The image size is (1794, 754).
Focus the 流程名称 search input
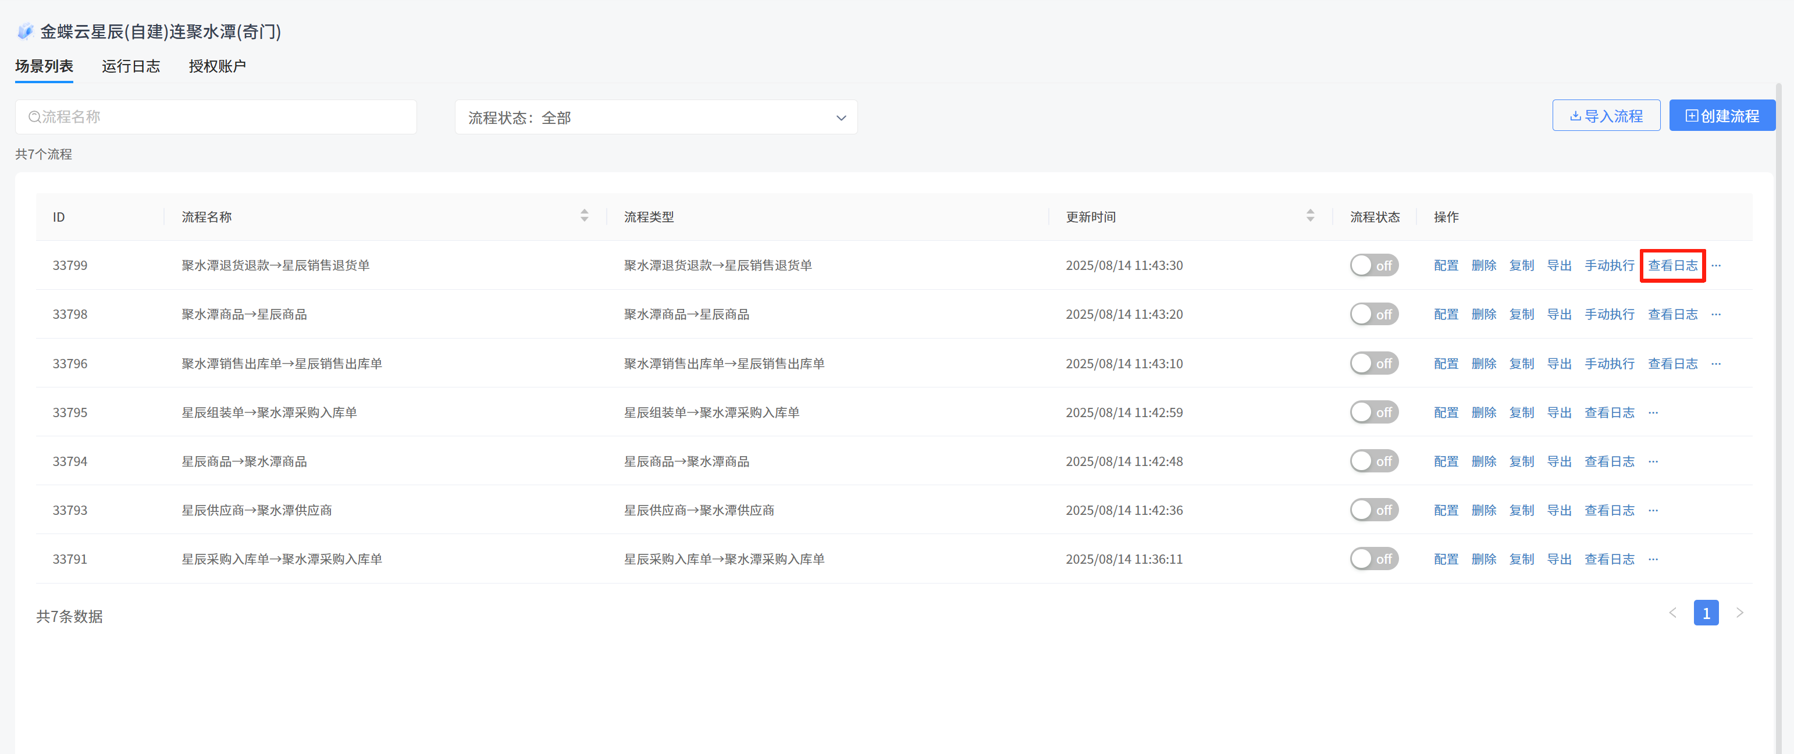coord(223,117)
